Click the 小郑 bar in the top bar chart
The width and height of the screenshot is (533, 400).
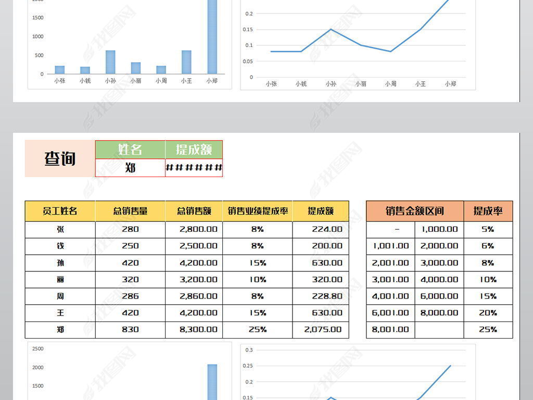[212, 36]
